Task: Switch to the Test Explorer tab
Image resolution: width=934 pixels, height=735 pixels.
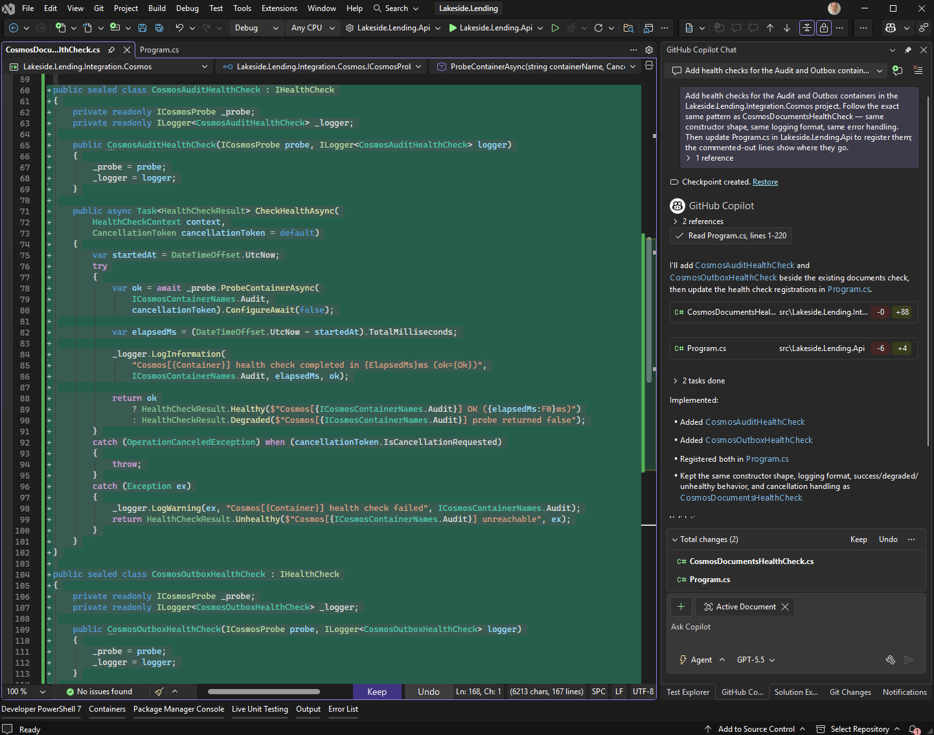Action: [x=688, y=692]
